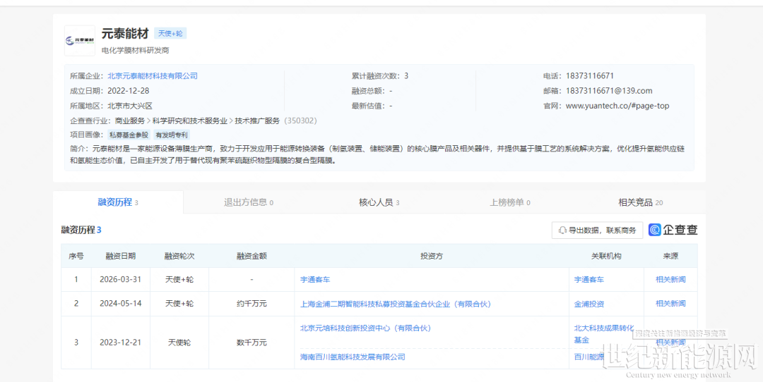The width and height of the screenshot is (763, 382).
Task: Open 相关新闻 for the 2024-05-14 round
Action: coord(670,304)
